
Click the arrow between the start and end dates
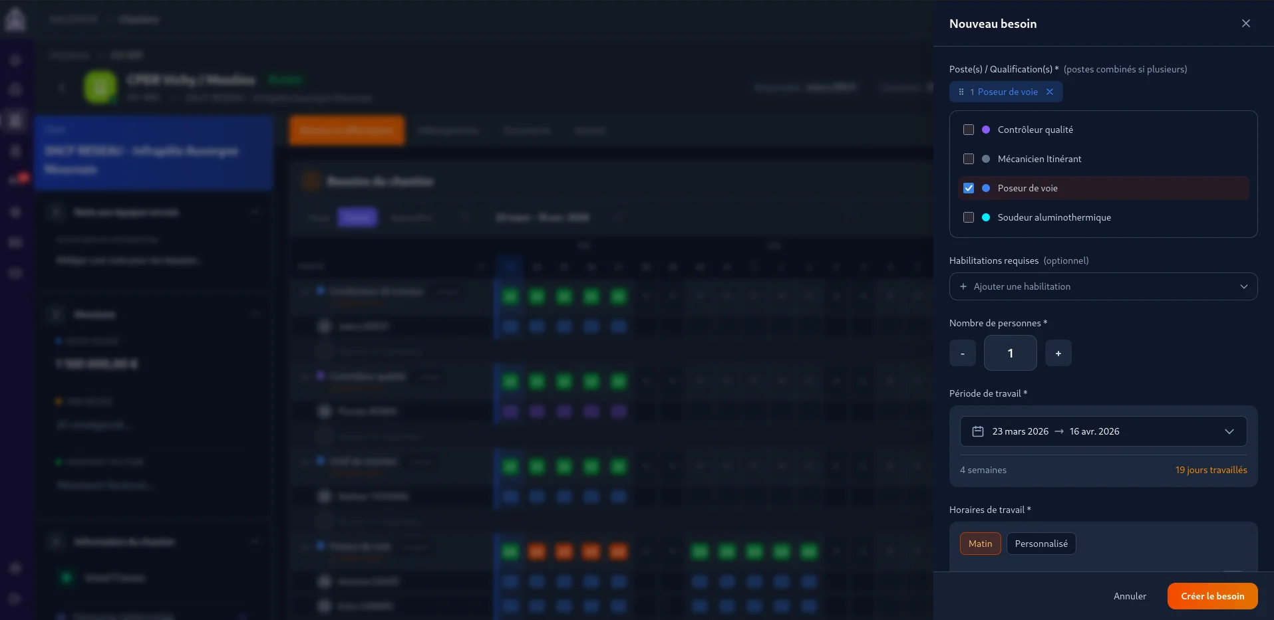click(1059, 431)
